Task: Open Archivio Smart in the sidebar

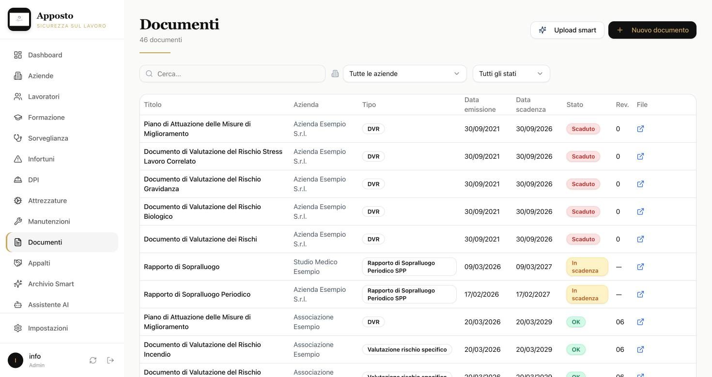Action: click(62, 284)
